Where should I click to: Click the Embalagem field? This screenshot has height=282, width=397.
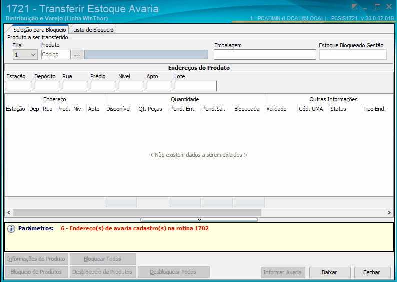265,55
